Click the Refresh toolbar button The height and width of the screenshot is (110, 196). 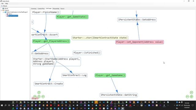click(x=4, y=6)
